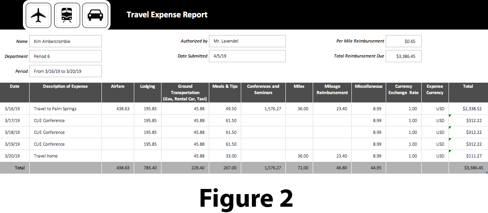This screenshot has width=488, height=213.
Task: Select the Travel home description cell
Action: [66, 156]
